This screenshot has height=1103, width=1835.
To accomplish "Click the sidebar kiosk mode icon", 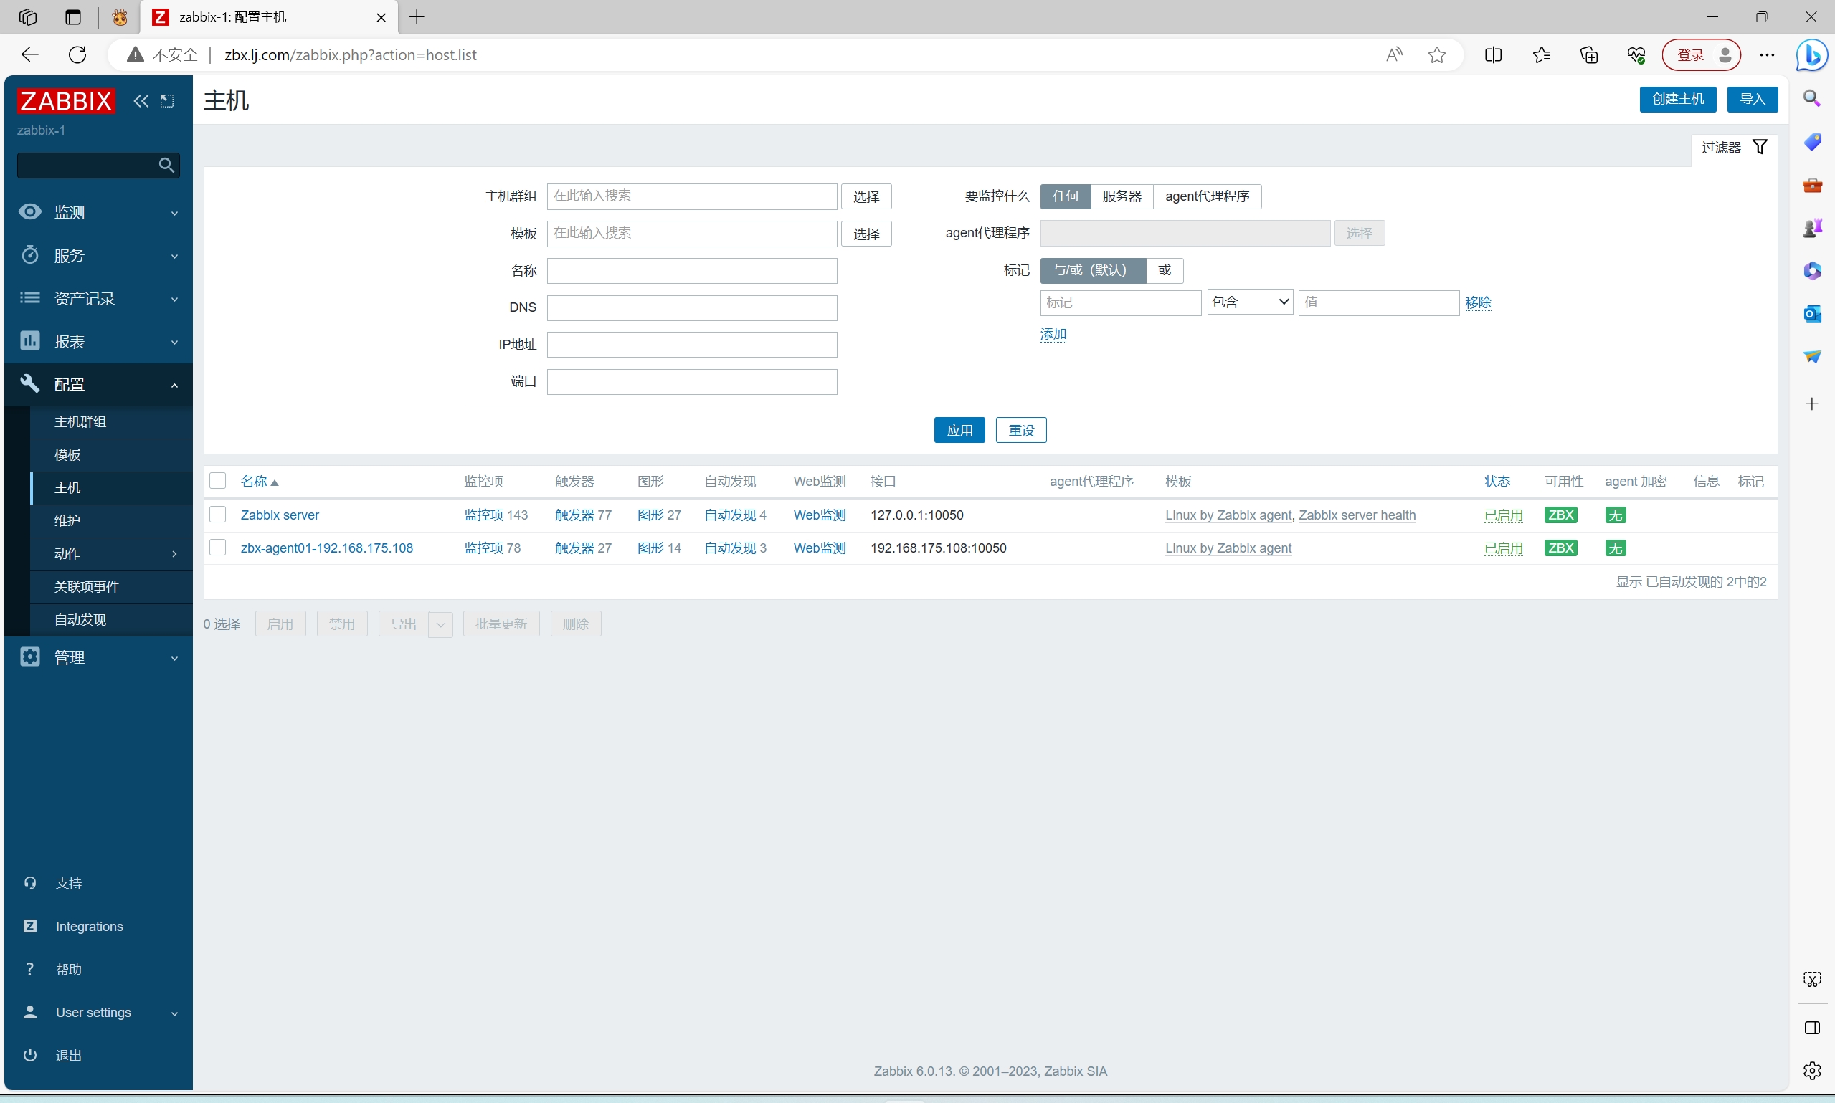I will pos(167,101).
